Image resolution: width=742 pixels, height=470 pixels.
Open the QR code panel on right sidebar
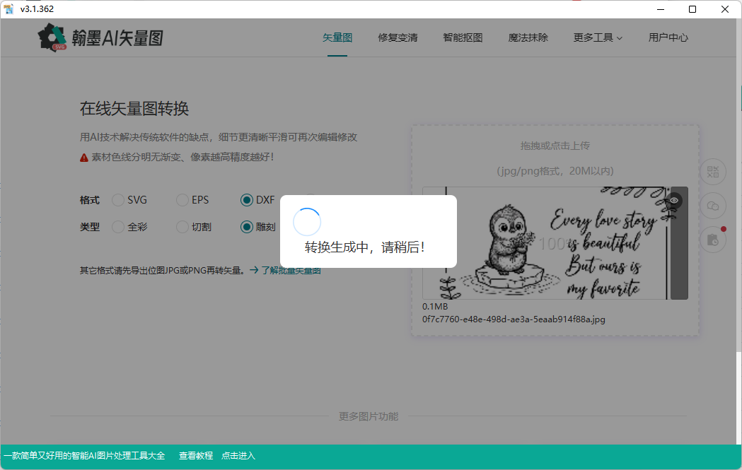tap(712, 172)
